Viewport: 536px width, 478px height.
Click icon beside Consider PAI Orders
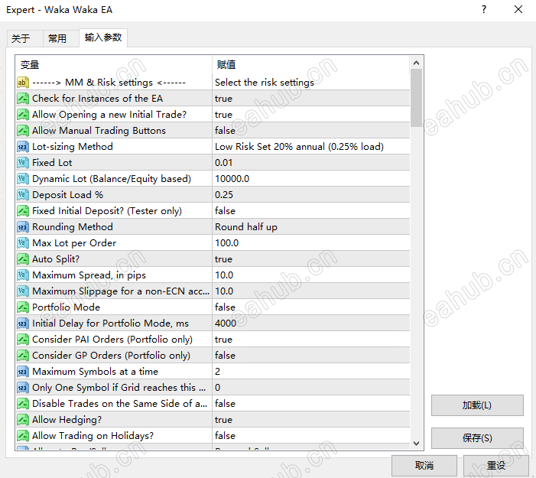click(x=23, y=340)
